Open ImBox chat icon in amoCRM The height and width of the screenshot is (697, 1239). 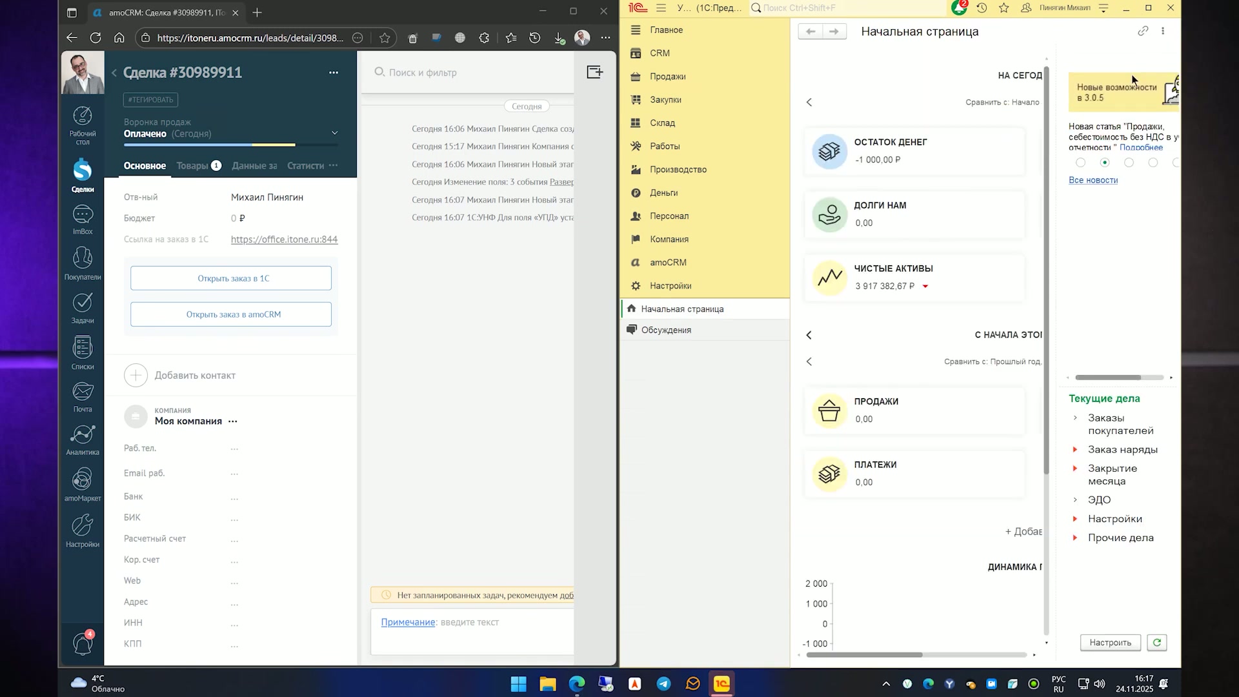tap(83, 220)
